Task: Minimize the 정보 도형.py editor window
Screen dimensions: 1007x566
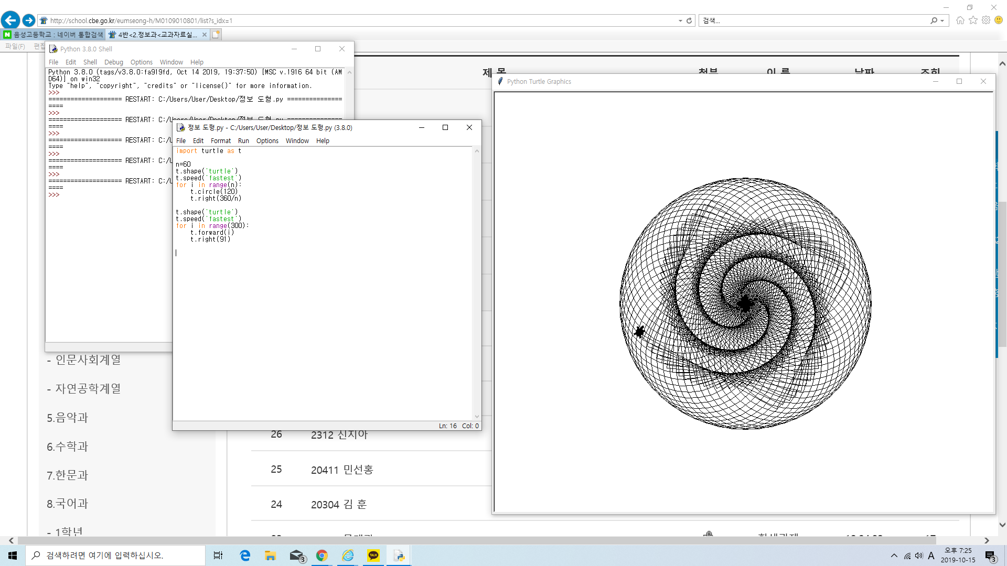Action: click(421, 127)
